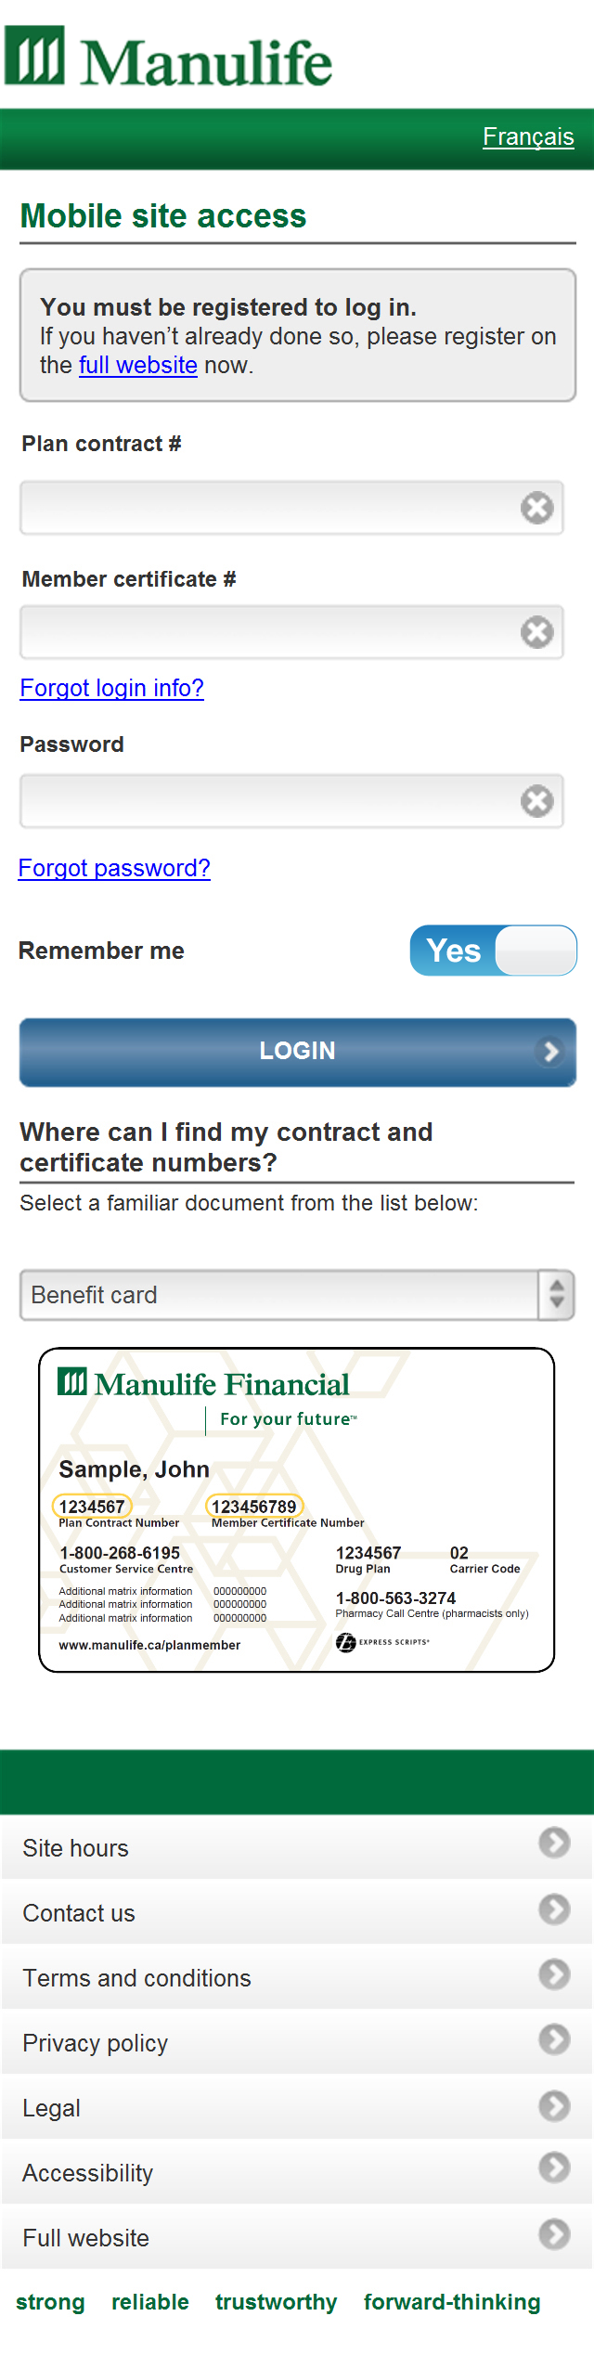Click the Forgot login info? link
This screenshot has width=594, height=2355.
pyautogui.click(x=111, y=689)
